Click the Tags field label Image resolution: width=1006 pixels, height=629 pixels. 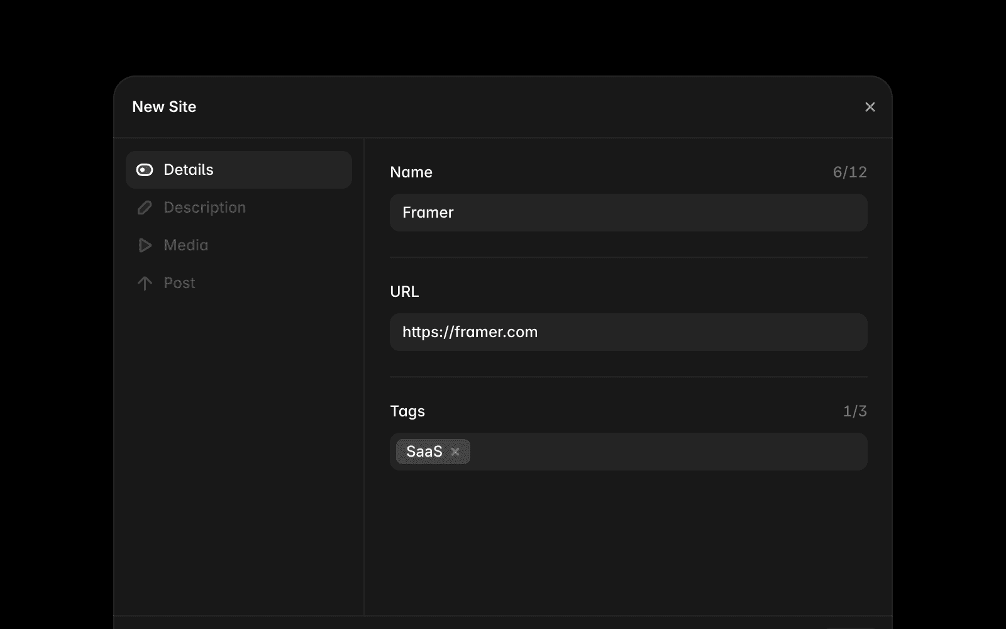[x=407, y=411]
